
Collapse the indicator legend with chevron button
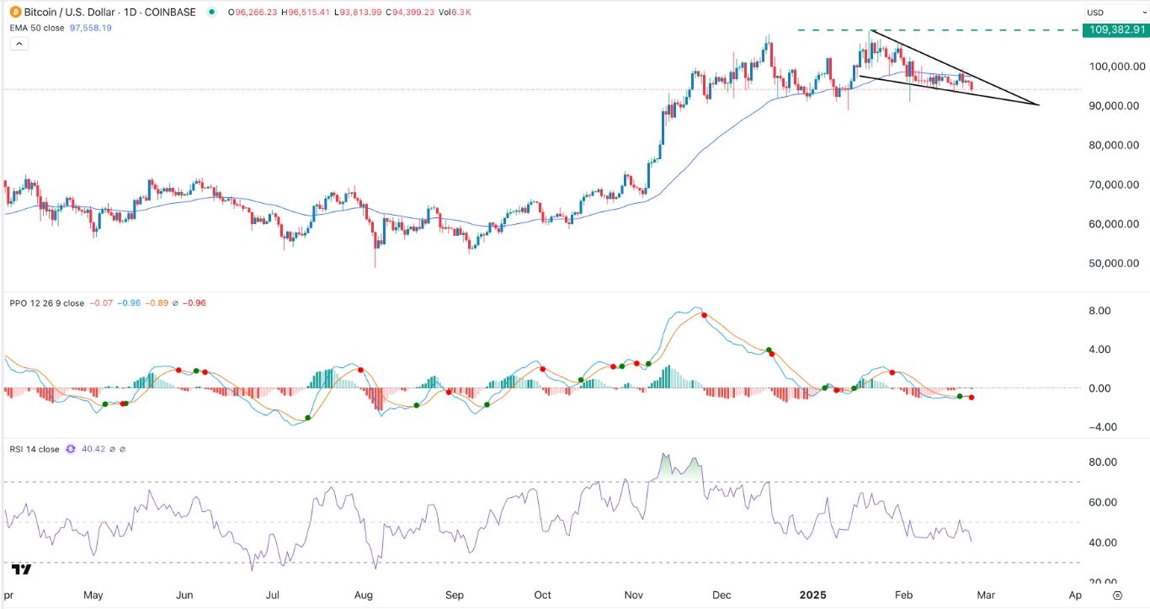coord(18,44)
